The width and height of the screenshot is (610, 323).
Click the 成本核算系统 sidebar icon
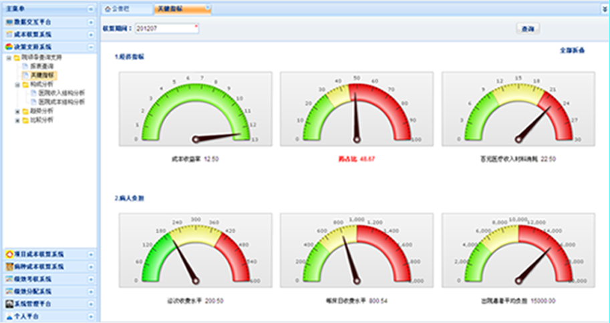[9, 35]
